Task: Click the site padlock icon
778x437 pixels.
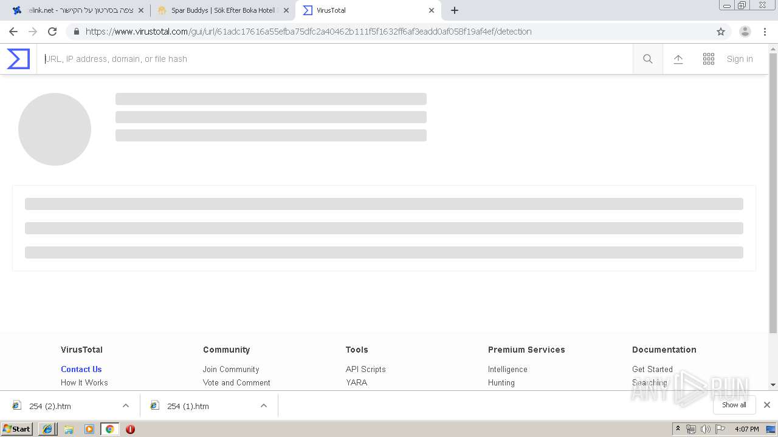Action: coord(76,32)
